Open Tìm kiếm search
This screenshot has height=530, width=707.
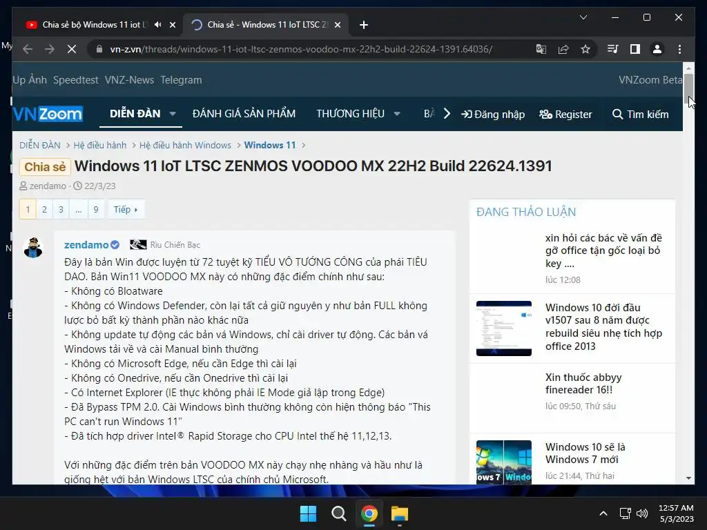coord(640,115)
